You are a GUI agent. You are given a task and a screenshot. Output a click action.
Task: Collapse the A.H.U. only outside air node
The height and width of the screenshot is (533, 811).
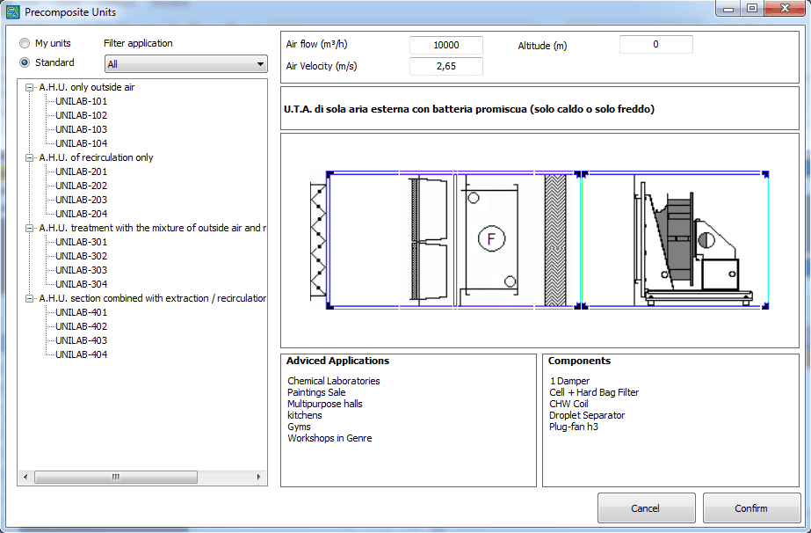31,87
